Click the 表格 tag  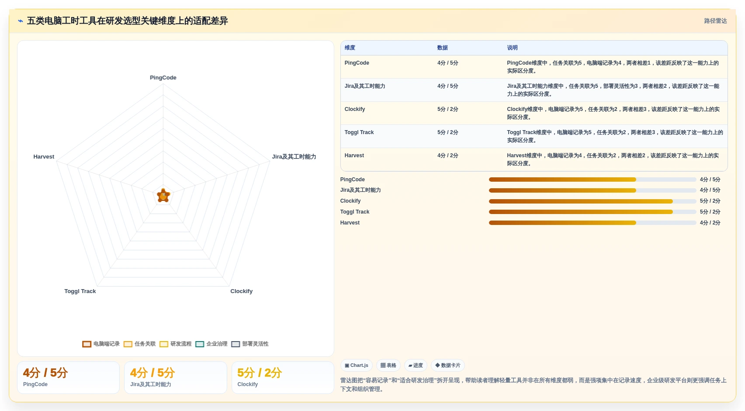click(x=388, y=366)
